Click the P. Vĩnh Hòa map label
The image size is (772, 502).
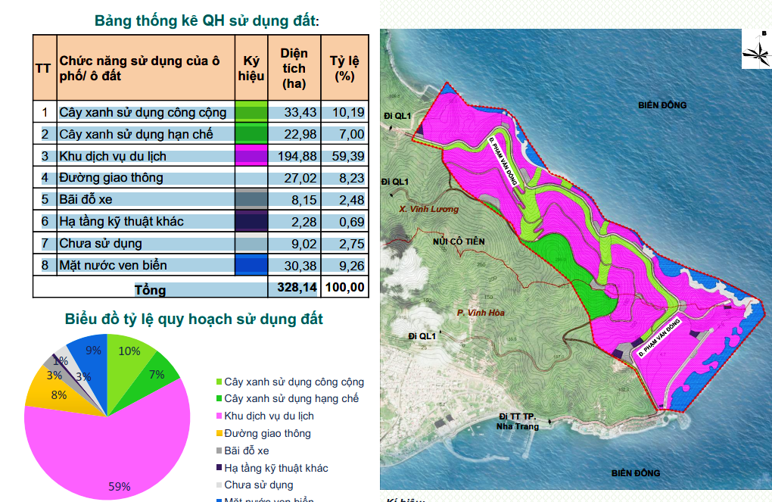[481, 313]
